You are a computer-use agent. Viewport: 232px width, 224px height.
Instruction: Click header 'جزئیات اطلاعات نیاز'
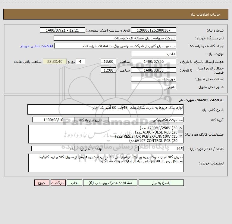click(205, 14)
